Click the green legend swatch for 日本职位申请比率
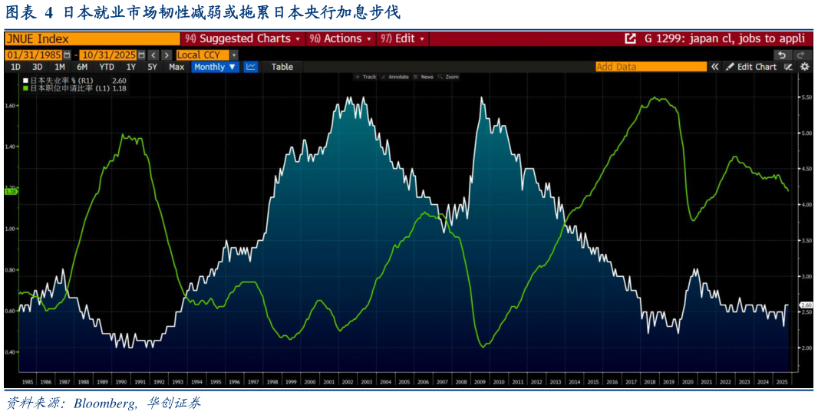818x415 pixels. point(25,89)
